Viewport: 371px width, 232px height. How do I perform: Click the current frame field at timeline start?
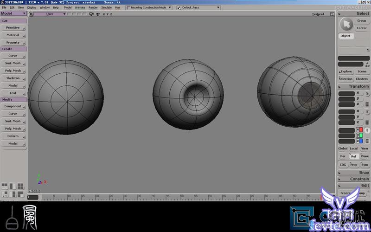point(33,197)
